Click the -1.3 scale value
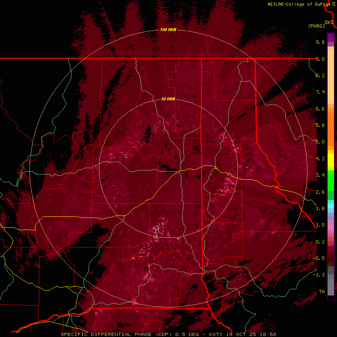Viewport: 337px width, 337px height. [x=319, y=275]
